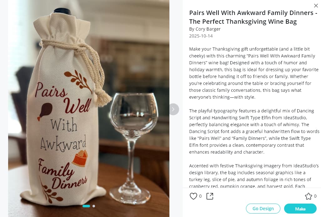The image size is (321, 217).
Task: Click the Make button
Action: (300, 209)
